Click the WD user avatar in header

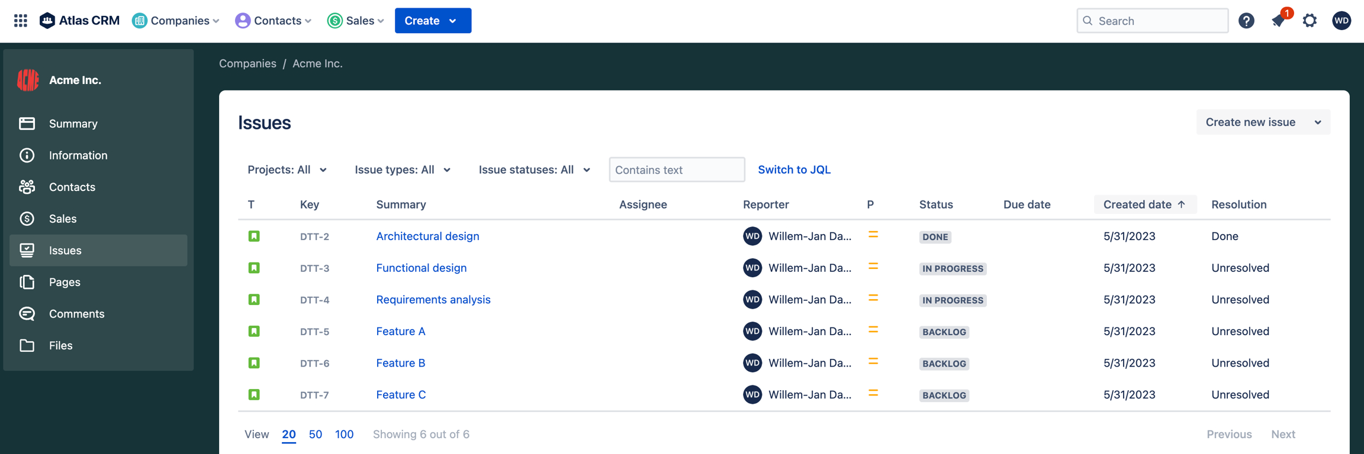pos(1341,21)
